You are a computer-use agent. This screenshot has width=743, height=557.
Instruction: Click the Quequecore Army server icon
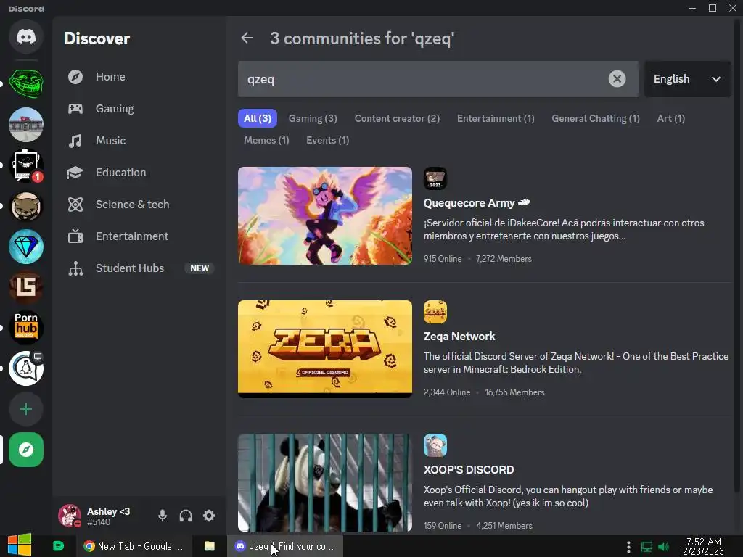(435, 178)
